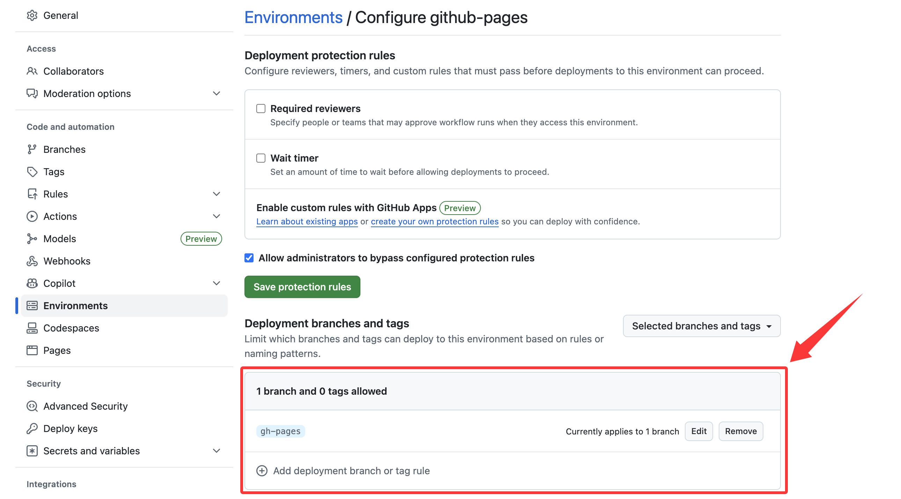Open the General settings page
The image size is (901, 499).
click(124, 15)
